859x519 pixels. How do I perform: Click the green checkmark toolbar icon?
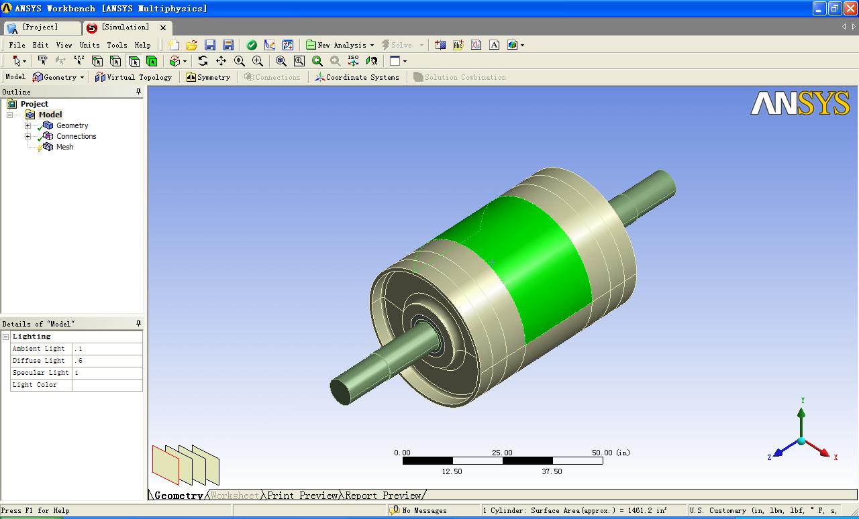(252, 45)
